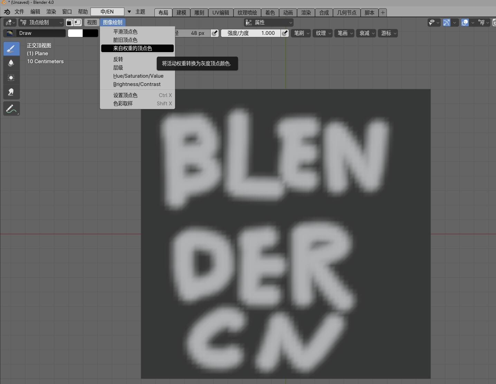Click the 主题 theme button
Image resolution: width=496 pixels, height=384 pixels.
140,12
